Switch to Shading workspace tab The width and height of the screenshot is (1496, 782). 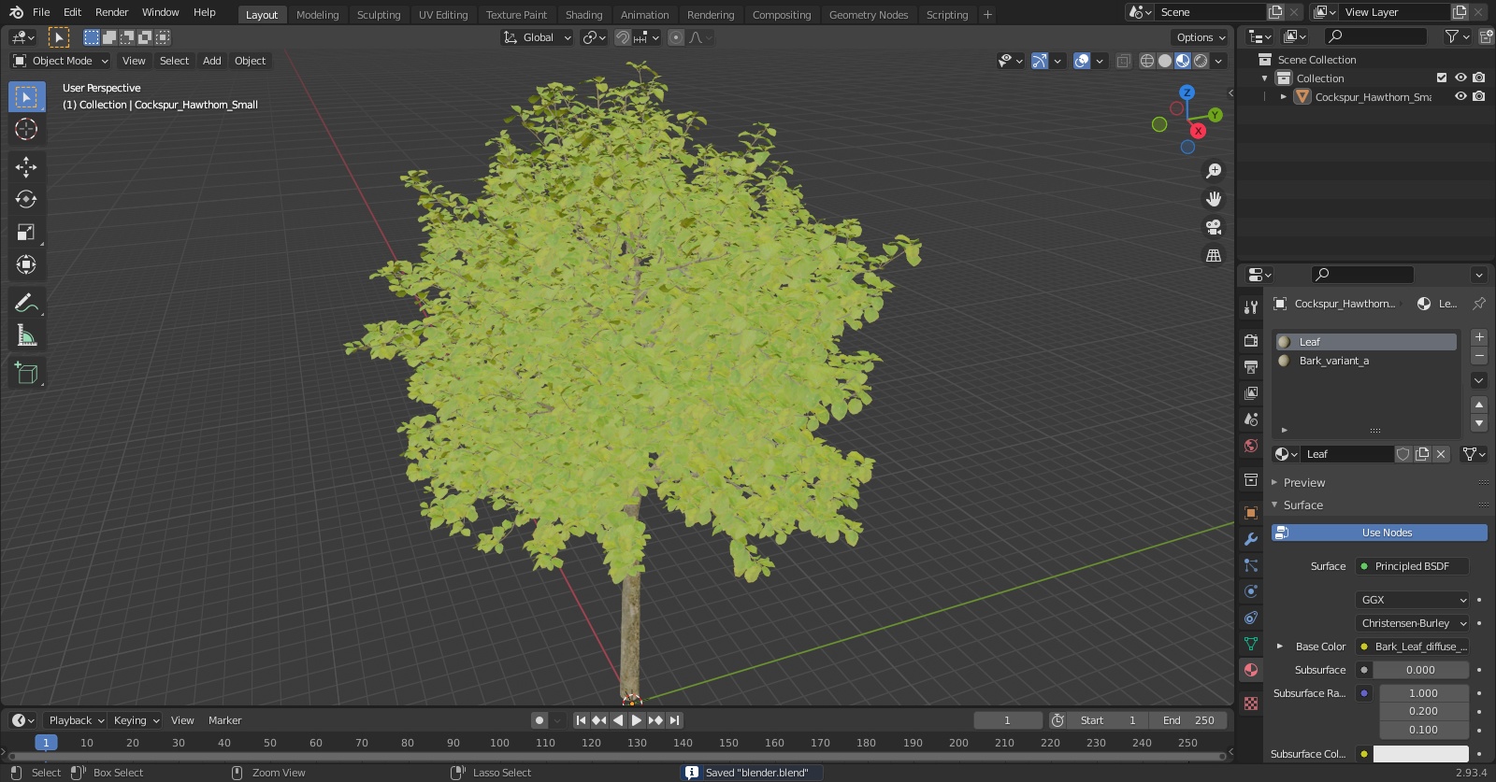[583, 15]
